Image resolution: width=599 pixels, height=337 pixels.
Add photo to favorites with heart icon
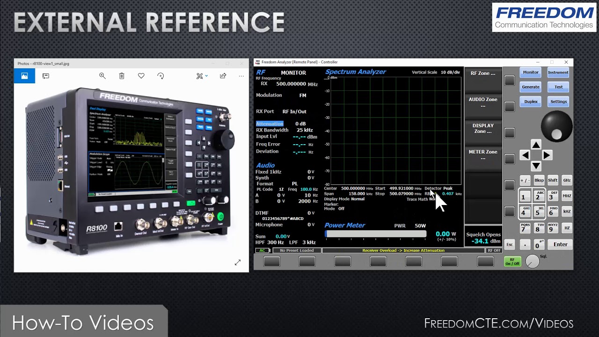[x=141, y=76]
